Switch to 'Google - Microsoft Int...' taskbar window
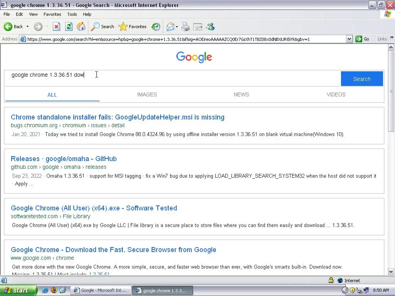The width and height of the screenshot is (395, 296). pos(101,291)
